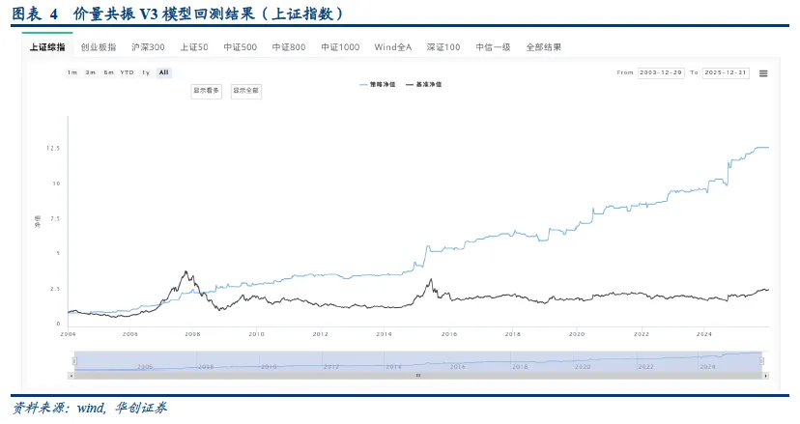Click the 显示全部 button
Viewport: 800px width, 424px height.
click(246, 91)
